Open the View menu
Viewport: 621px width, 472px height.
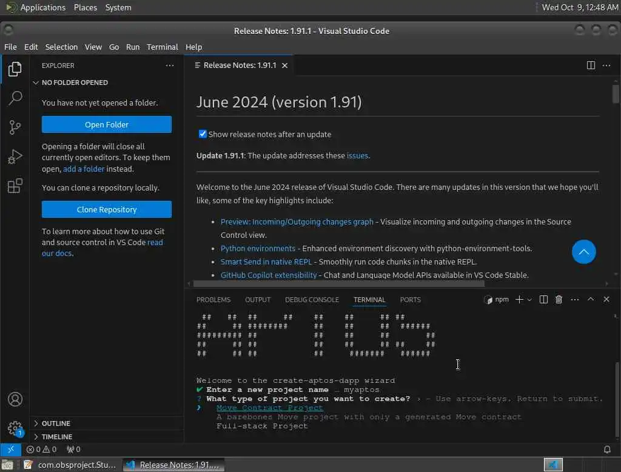click(x=93, y=47)
